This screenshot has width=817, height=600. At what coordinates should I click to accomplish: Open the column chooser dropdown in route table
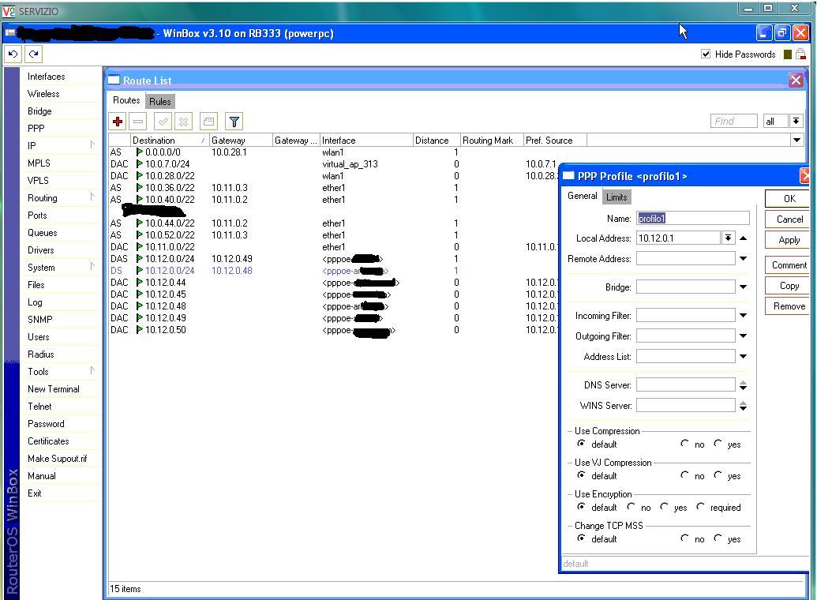coord(796,140)
